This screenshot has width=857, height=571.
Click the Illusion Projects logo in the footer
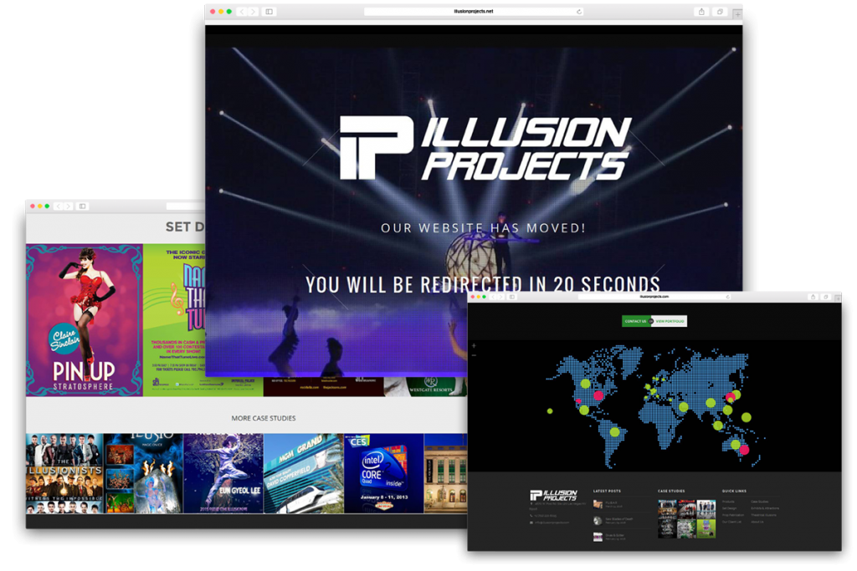pyautogui.click(x=553, y=496)
